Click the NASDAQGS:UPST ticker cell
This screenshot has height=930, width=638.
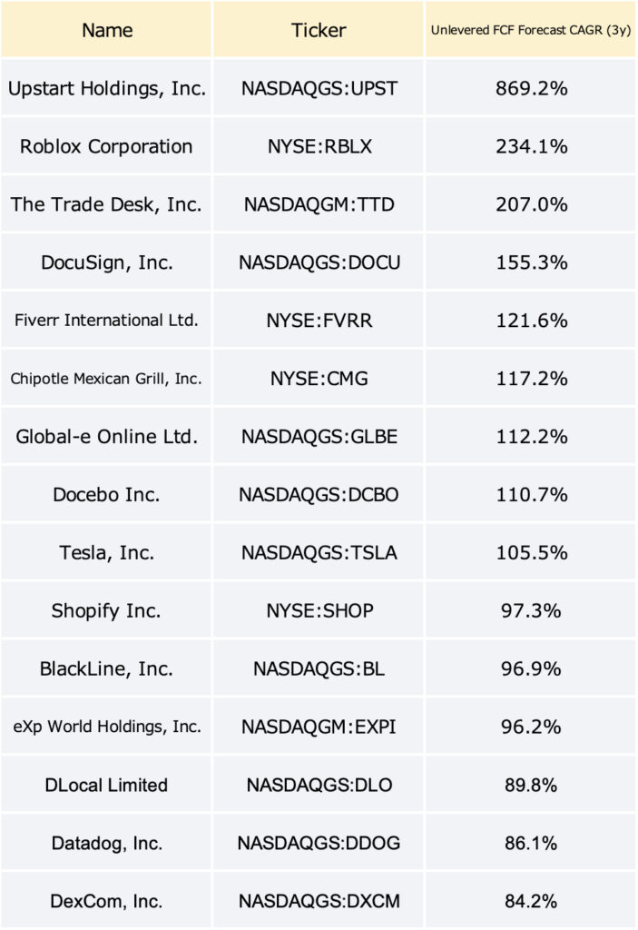click(319, 88)
